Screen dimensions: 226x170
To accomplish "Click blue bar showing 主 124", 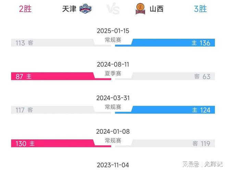I will coord(165,110).
